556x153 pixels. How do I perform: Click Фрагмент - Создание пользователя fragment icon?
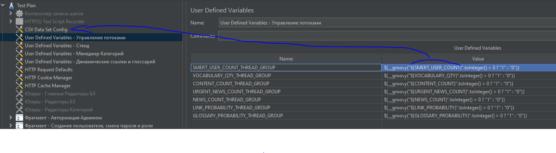(x=19, y=126)
